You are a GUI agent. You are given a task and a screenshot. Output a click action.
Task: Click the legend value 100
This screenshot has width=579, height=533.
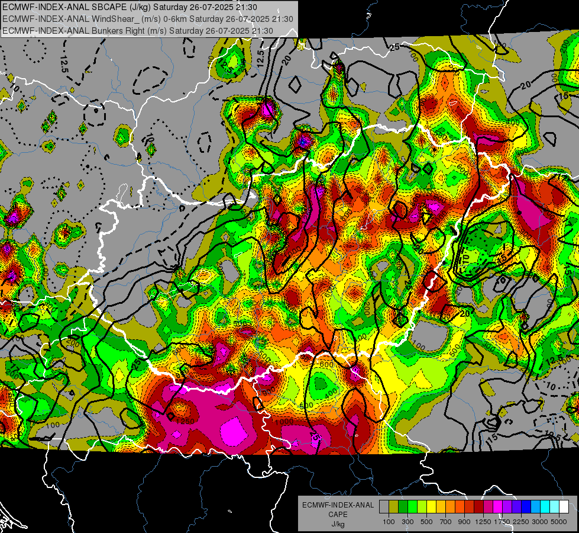point(389,522)
